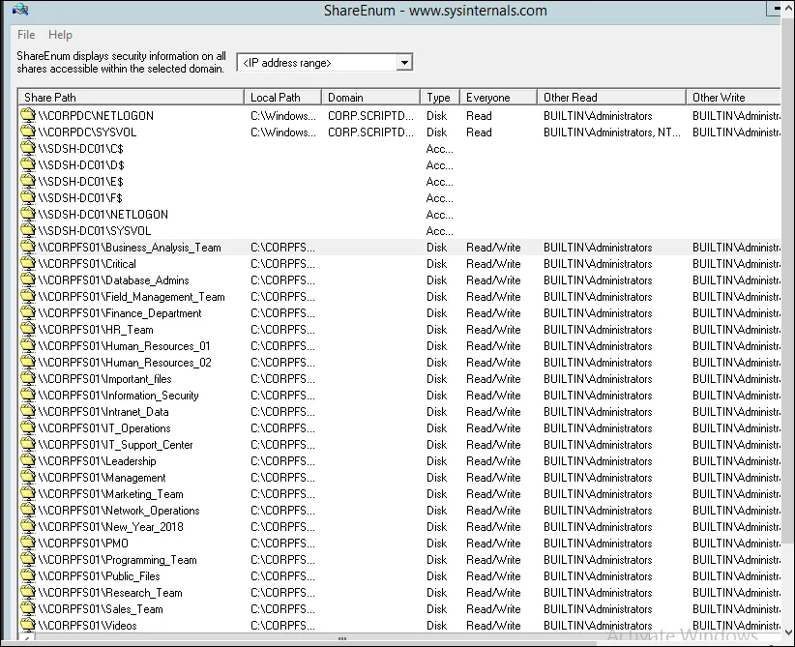
Task: Select the \\CORPFS01\PMO share path
Action: tap(83, 544)
